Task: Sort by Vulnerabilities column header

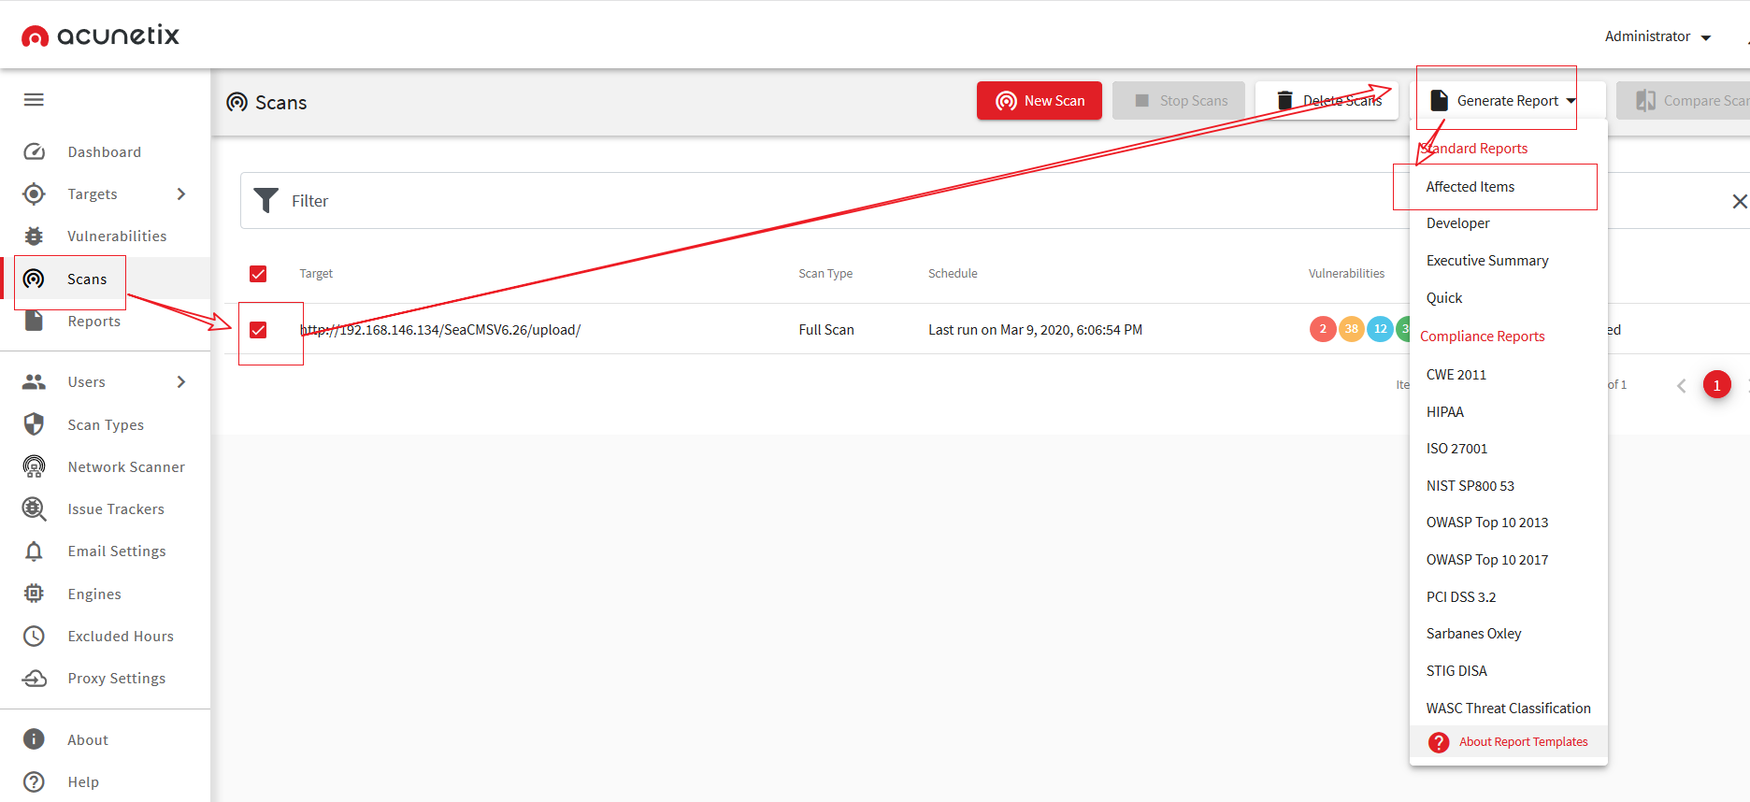Action: [x=1346, y=274]
